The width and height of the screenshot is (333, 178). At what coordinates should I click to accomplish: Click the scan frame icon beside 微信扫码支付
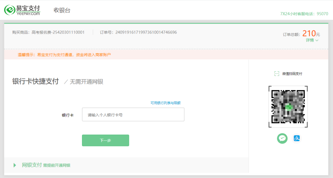pos(277,74)
